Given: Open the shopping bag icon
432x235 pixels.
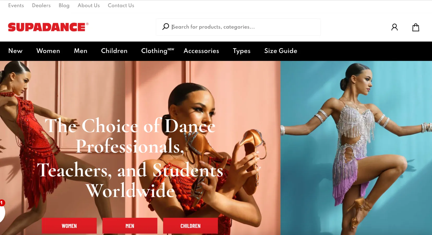Looking at the screenshot, I should pos(416,27).
